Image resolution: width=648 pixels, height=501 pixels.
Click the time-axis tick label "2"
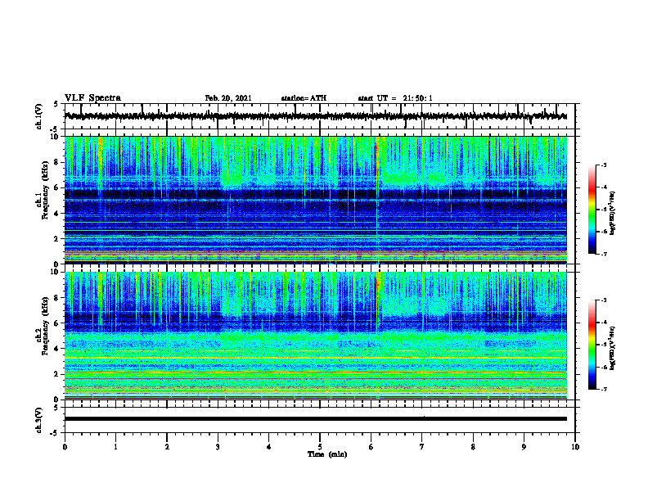click(167, 447)
